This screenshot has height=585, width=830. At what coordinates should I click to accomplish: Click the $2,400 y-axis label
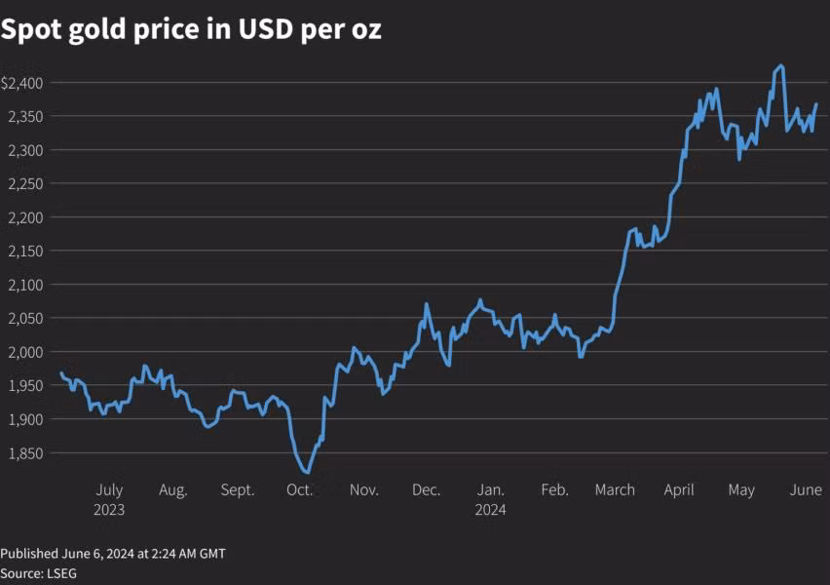(21, 83)
